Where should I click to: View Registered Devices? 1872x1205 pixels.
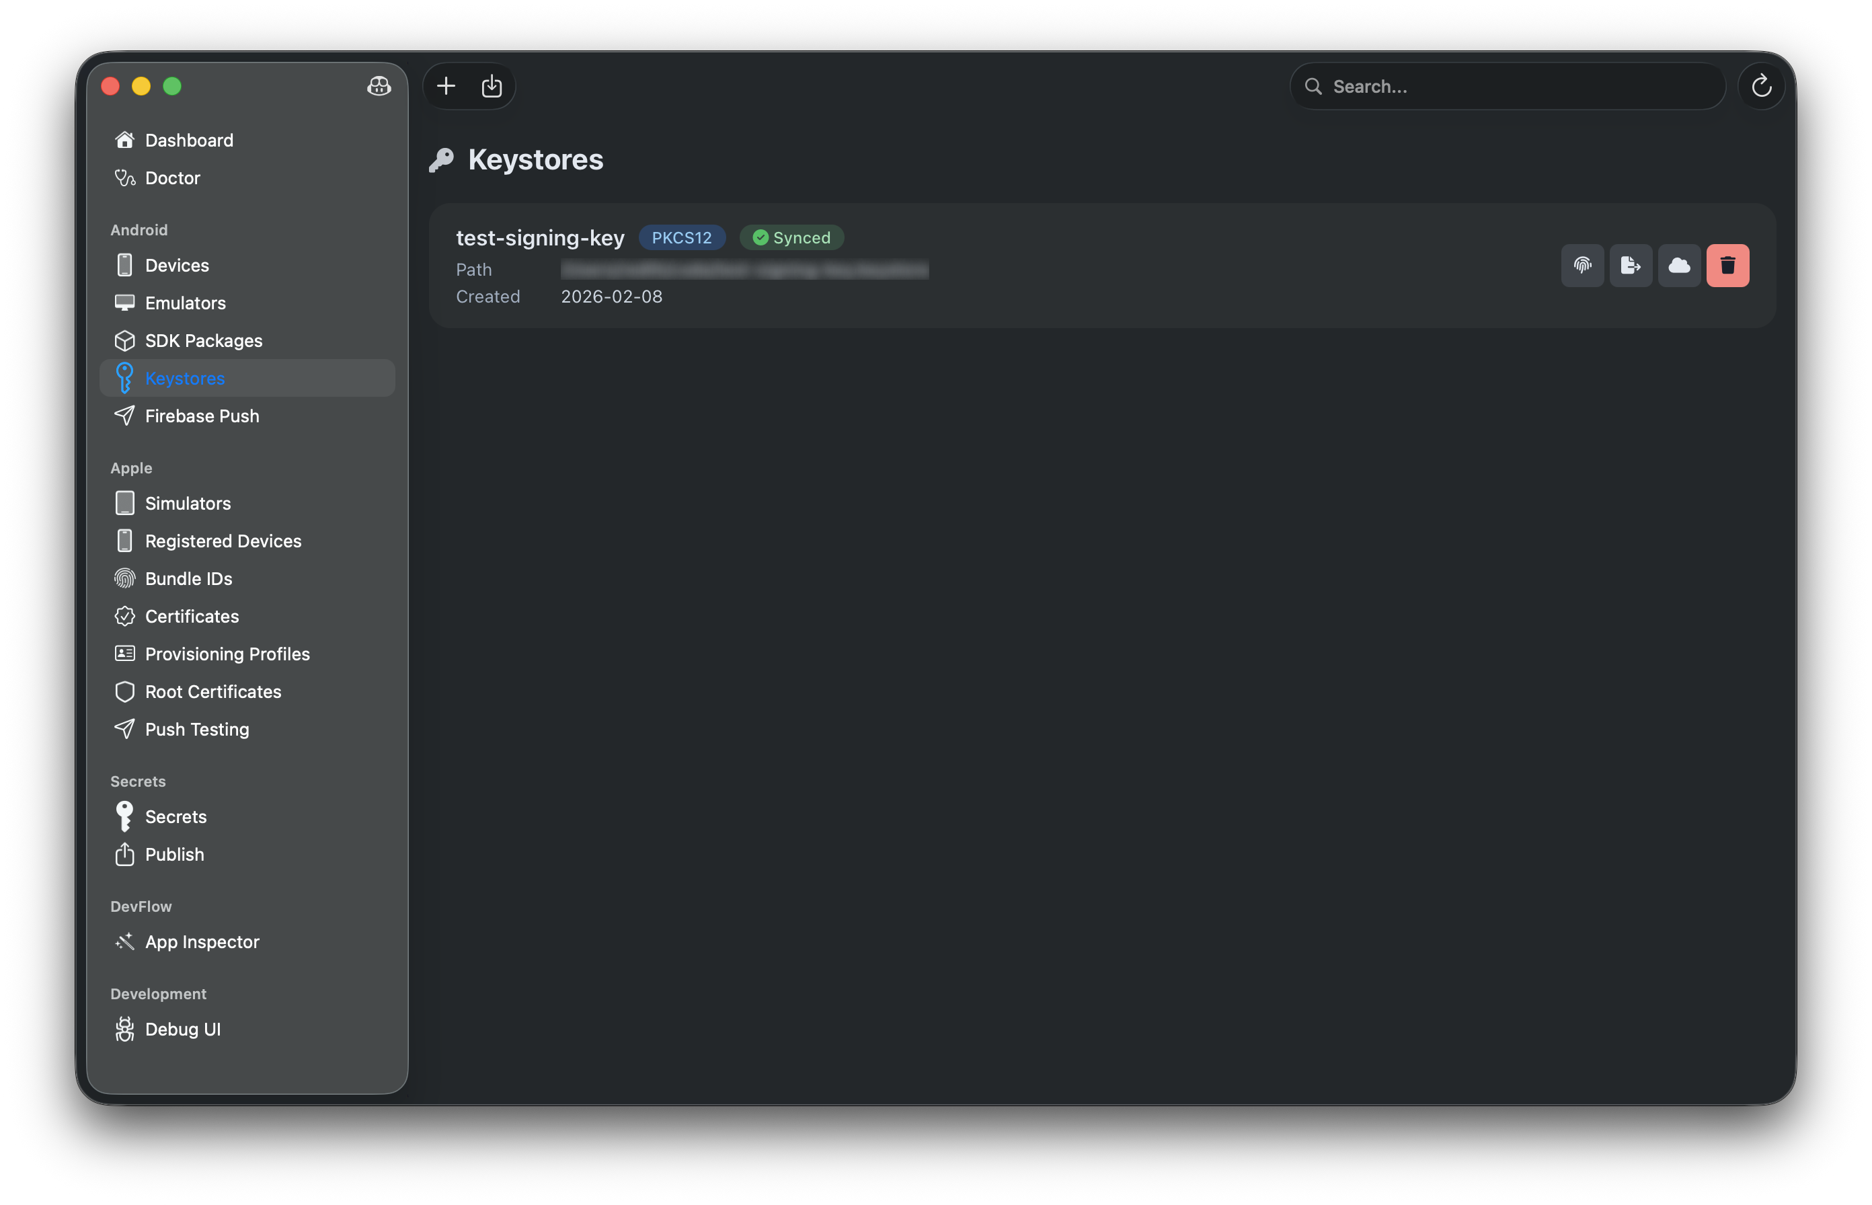(223, 541)
